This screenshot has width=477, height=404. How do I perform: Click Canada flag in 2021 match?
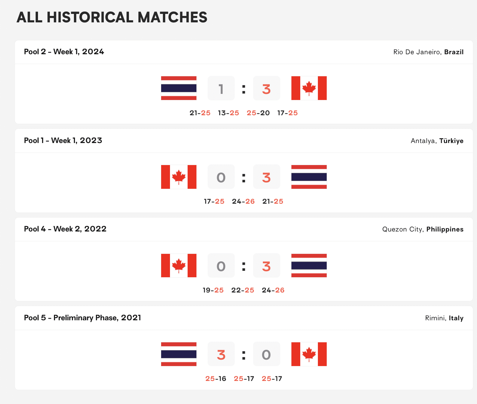[x=309, y=354]
